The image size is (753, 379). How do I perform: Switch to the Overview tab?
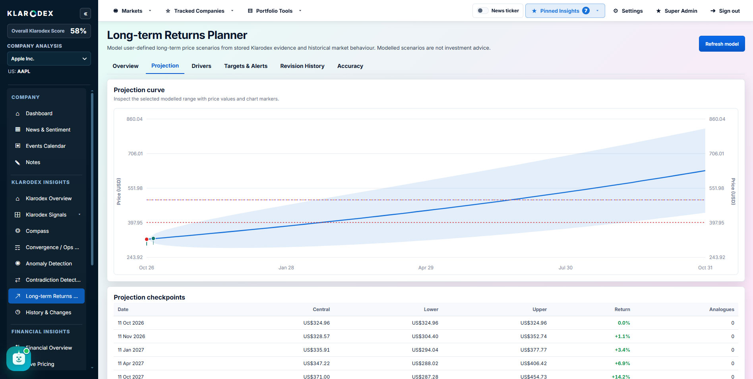[126, 66]
